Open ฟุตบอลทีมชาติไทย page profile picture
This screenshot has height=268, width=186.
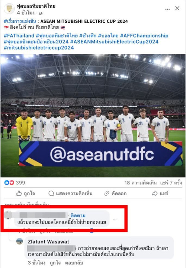coord(9,9)
